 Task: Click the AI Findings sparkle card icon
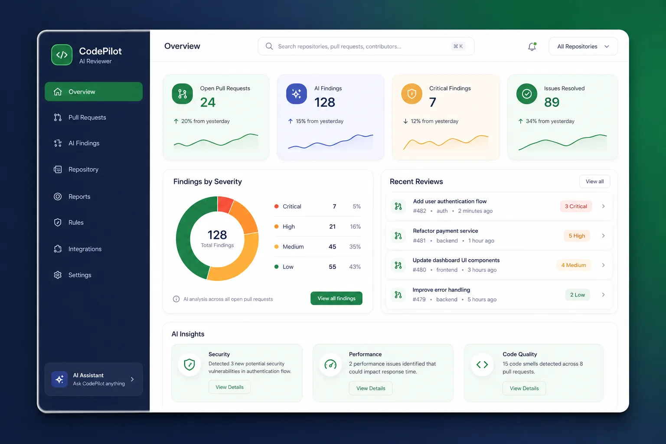tap(297, 94)
